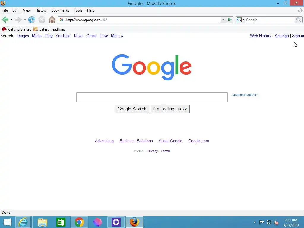This screenshot has width=304, height=228.
Task: Click the toolbar Google search field
Action: point(270,20)
